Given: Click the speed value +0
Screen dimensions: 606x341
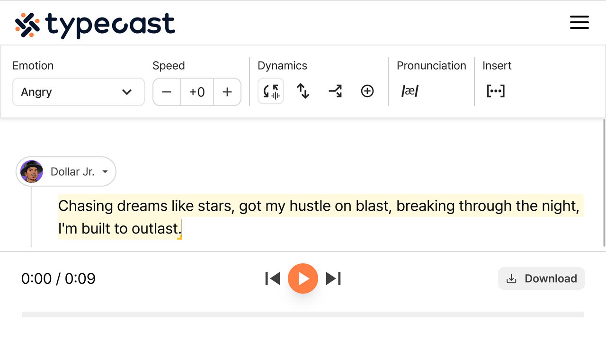Looking at the screenshot, I should tap(197, 92).
